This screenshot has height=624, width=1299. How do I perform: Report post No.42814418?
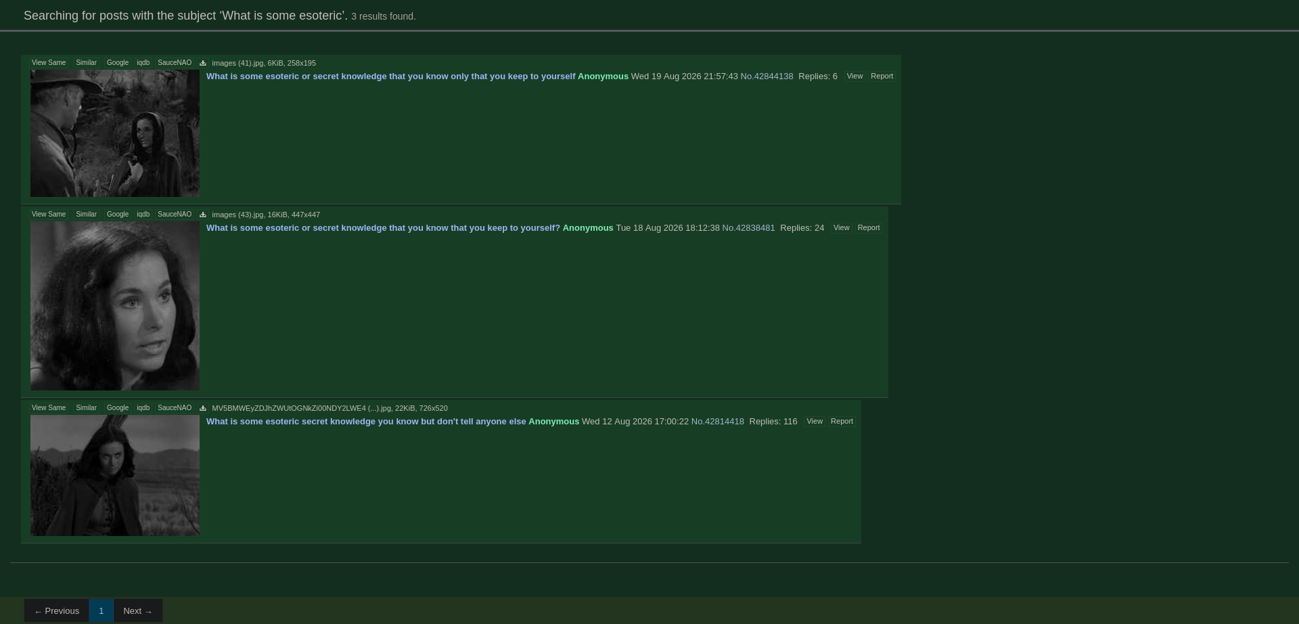click(842, 422)
